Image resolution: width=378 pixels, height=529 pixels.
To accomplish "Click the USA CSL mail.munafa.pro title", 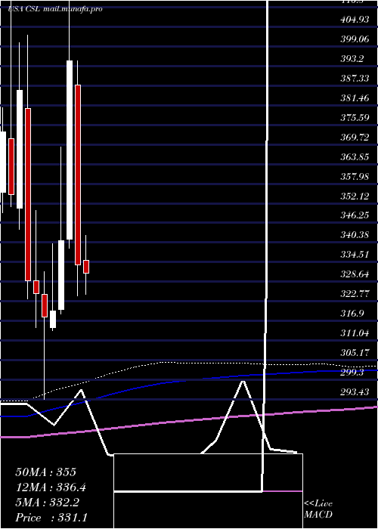I will (55, 9).
